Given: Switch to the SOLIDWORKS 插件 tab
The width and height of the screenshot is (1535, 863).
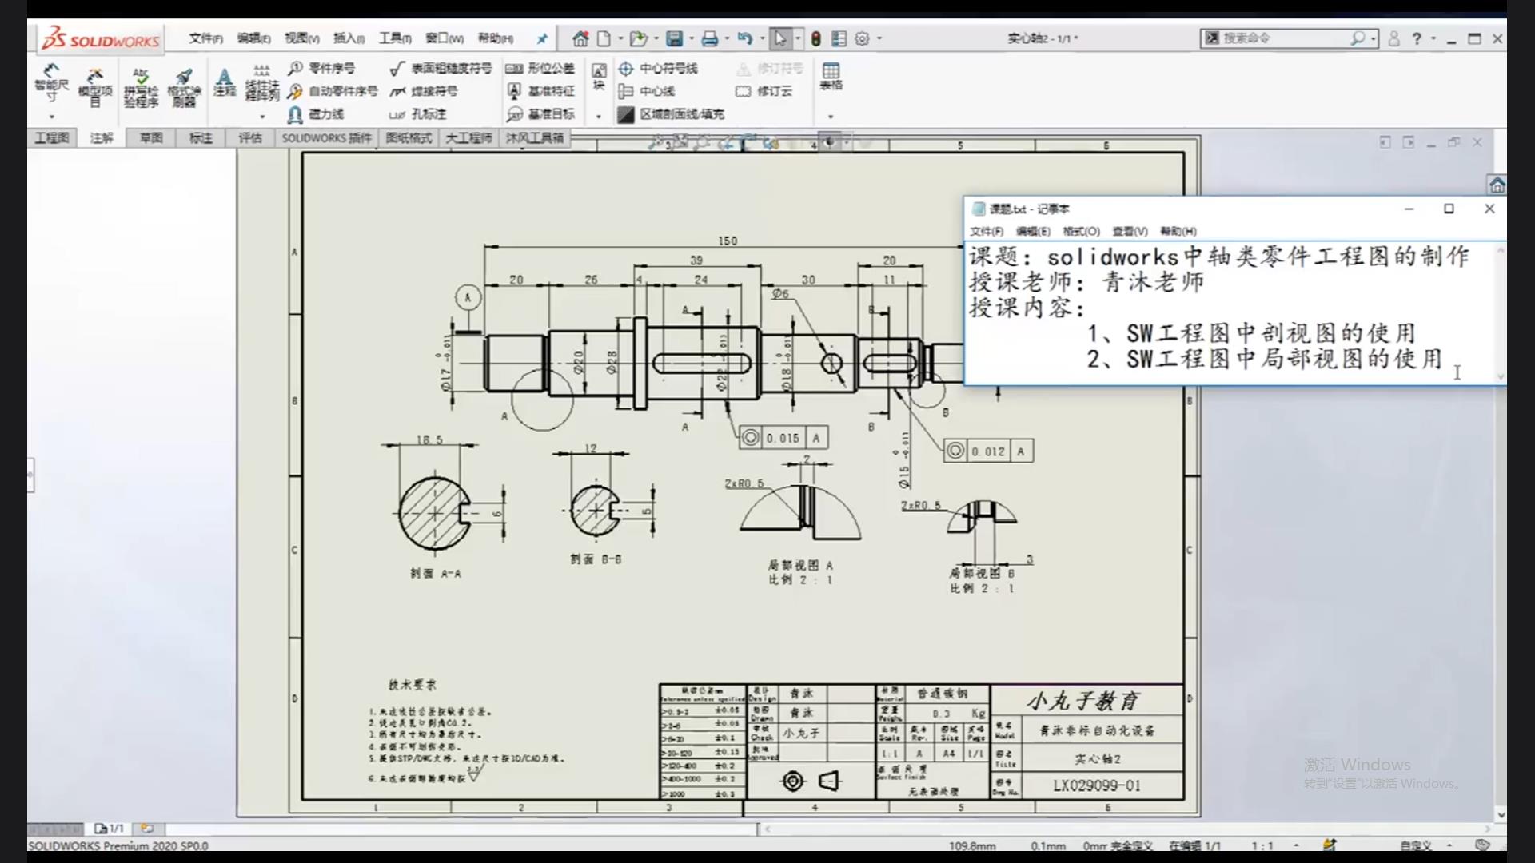Looking at the screenshot, I should (327, 138).
